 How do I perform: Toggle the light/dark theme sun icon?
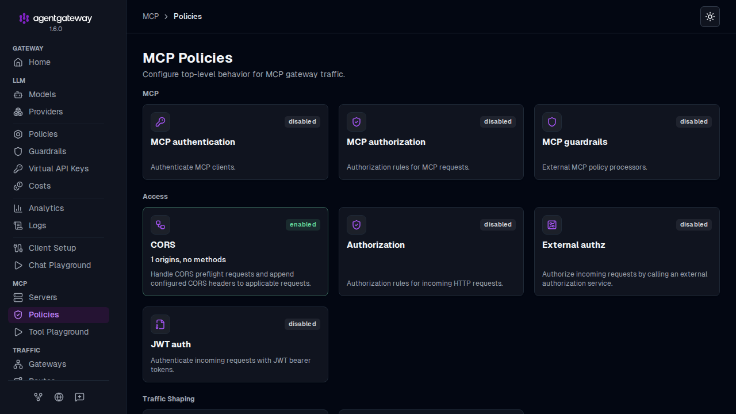pyautogui.click(x=710, y=17)
